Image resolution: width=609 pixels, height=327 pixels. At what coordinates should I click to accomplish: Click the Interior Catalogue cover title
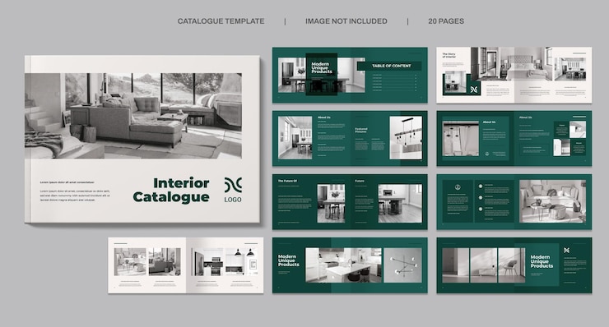point(171,190)
